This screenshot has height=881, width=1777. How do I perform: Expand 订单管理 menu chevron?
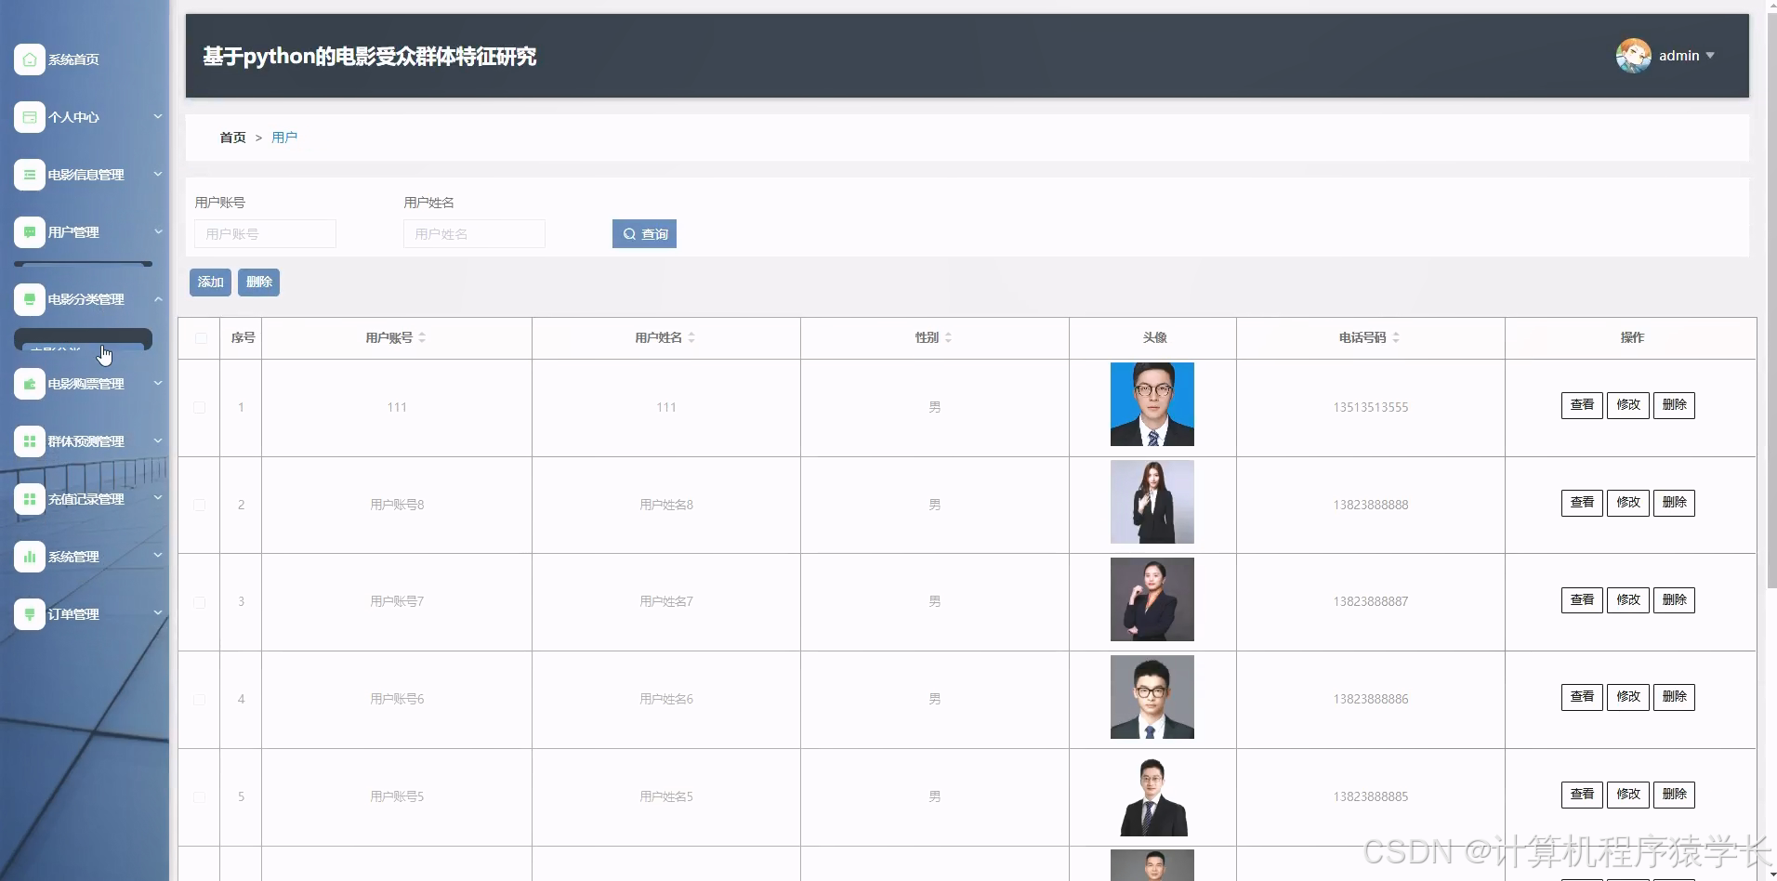click(x=158, y=613)
